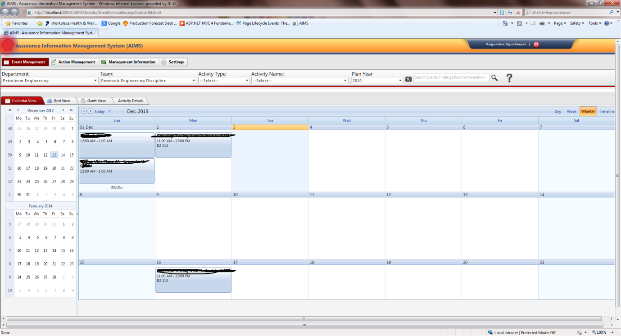Click the red logout power icon

pyautogui.click(x=536, y=45)
